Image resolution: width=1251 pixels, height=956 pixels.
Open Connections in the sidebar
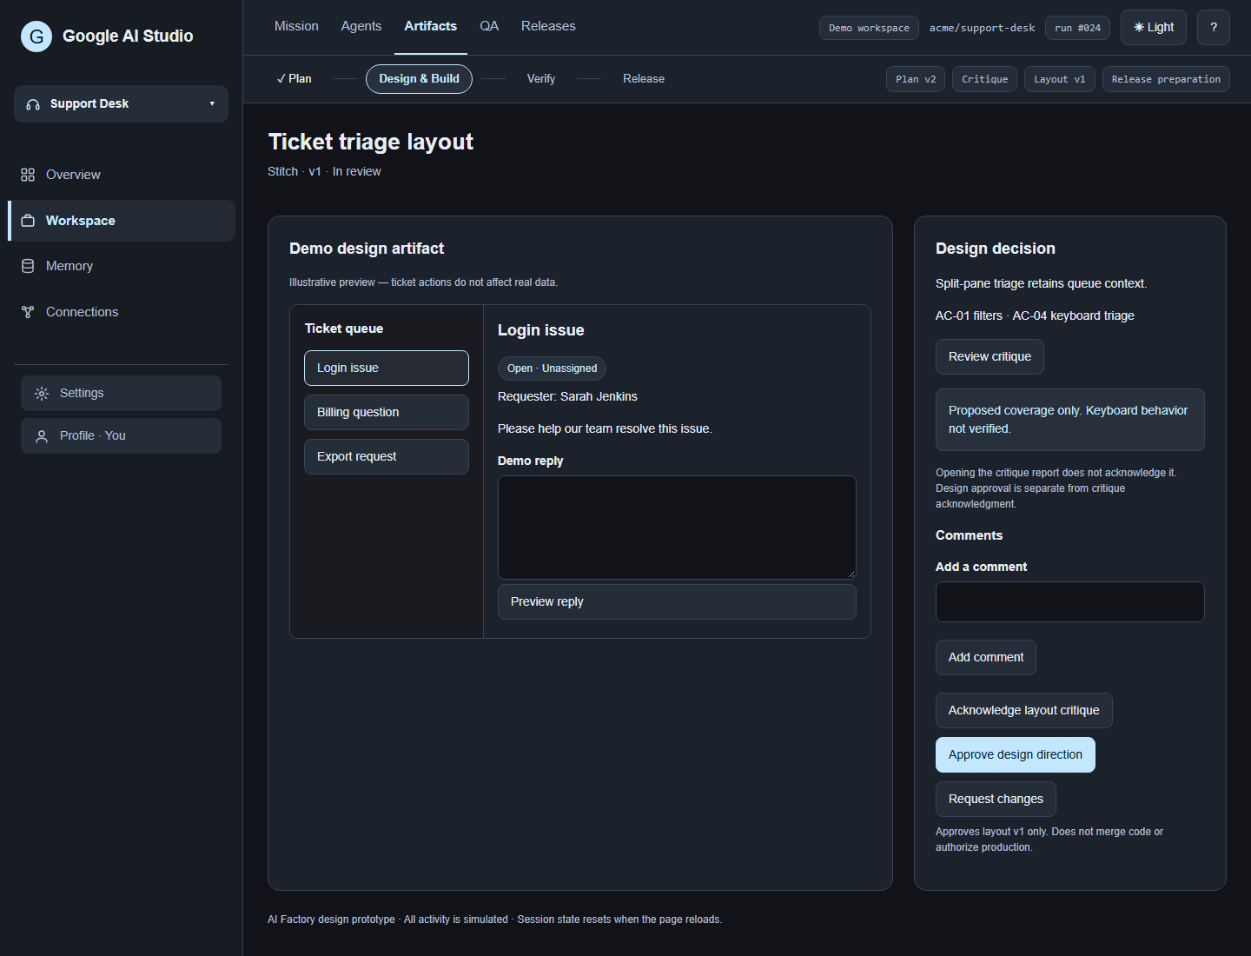click(x=122, y=312)
